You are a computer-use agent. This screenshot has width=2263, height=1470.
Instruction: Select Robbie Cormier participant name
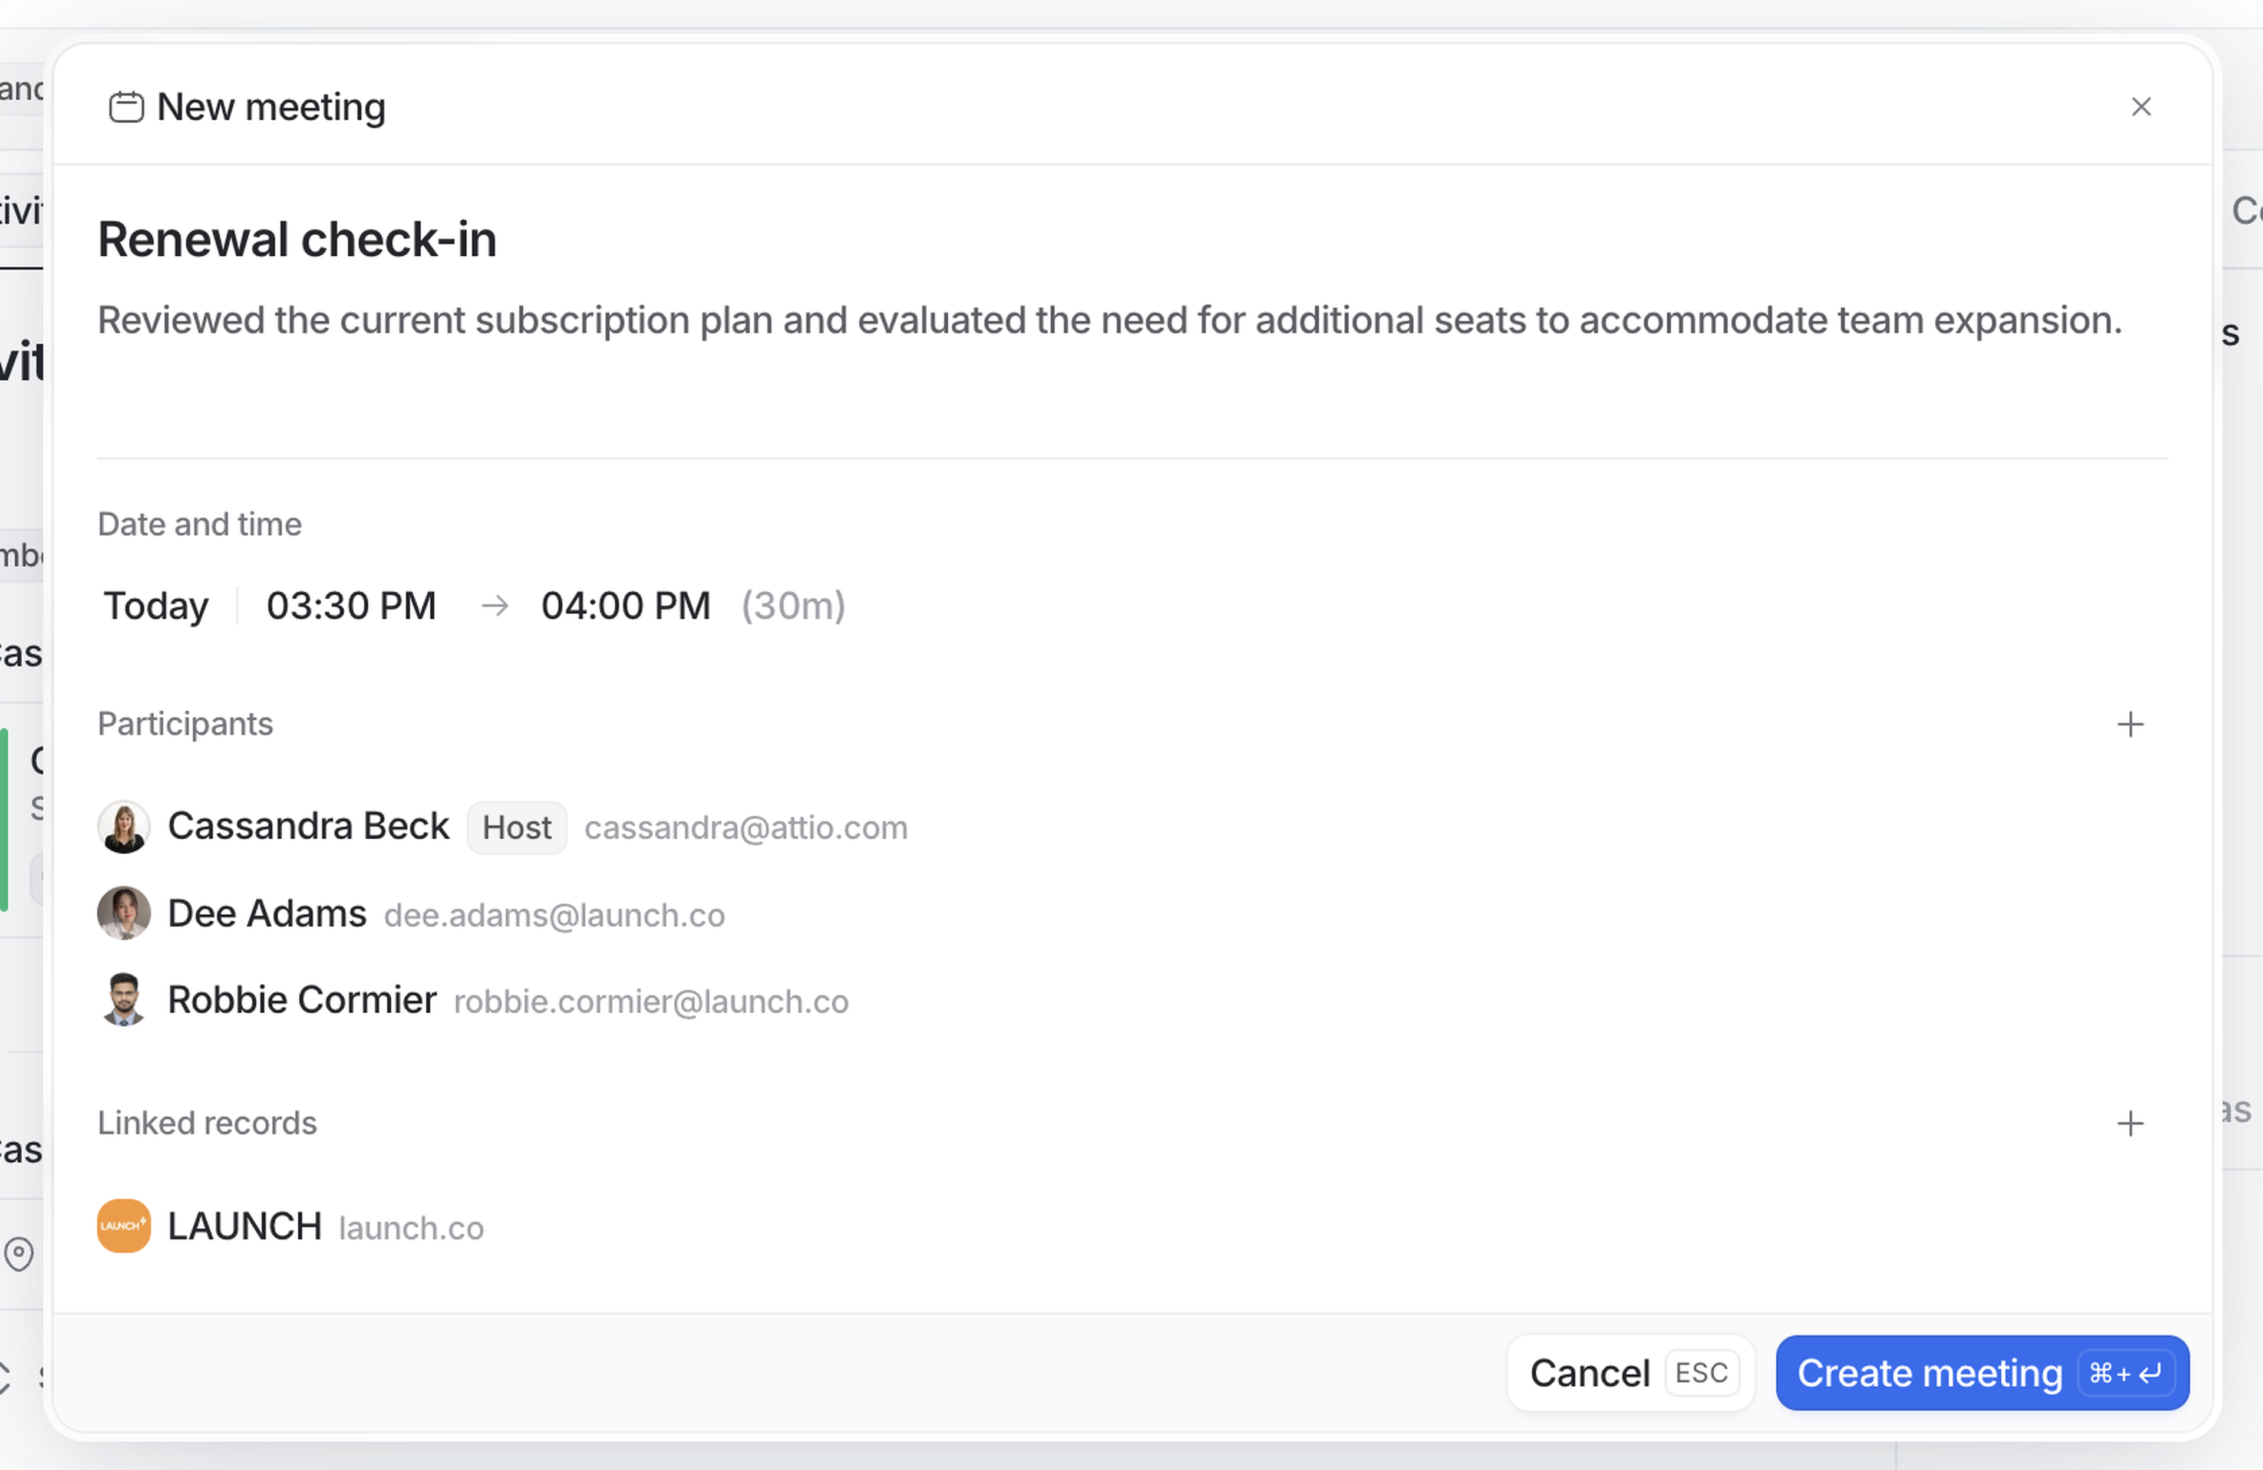pyautogui.click(x=301, y=1000)
